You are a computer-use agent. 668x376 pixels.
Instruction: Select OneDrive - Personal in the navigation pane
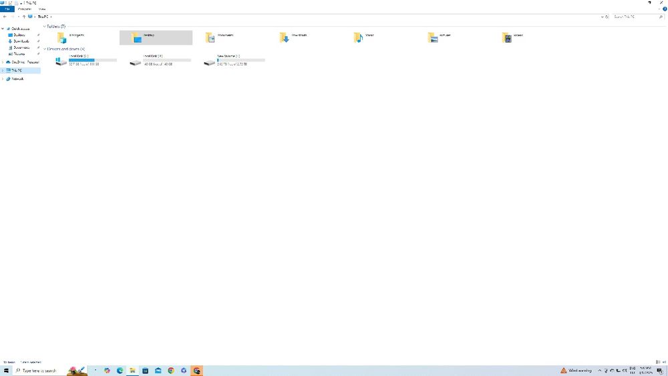tap(25, 62)
